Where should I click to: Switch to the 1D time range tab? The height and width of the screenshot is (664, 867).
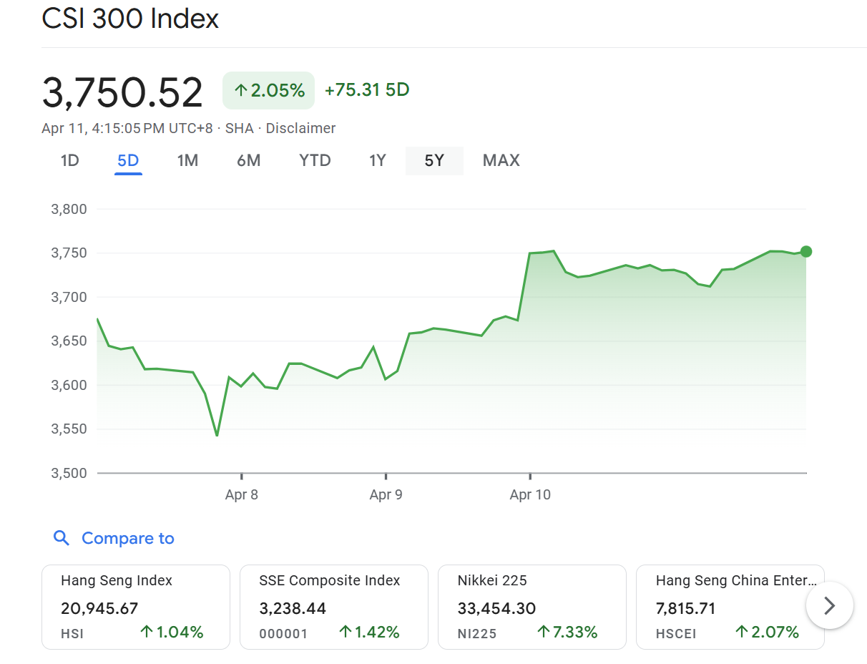(x=69, y=160)
